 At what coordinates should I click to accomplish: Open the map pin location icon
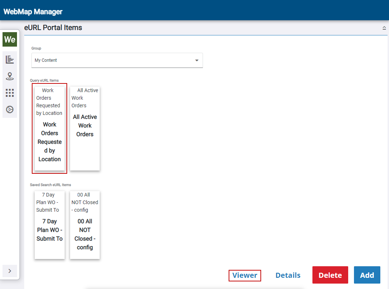10,76
